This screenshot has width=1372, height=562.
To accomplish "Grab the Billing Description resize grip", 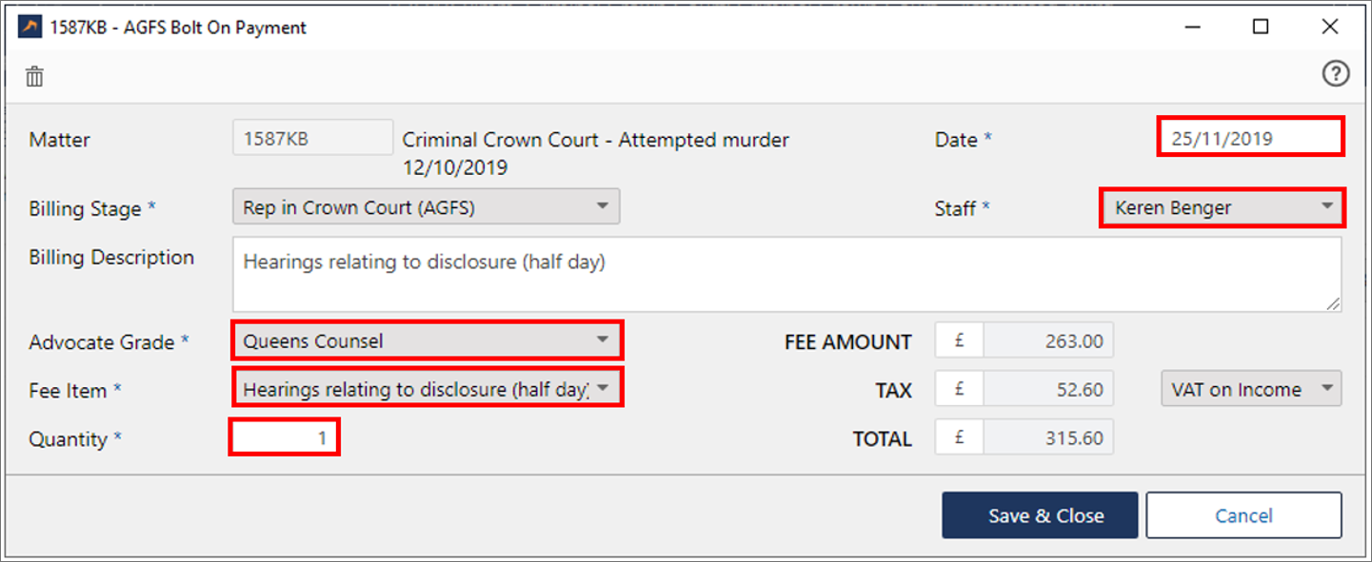I will [x=1333, y=302].
